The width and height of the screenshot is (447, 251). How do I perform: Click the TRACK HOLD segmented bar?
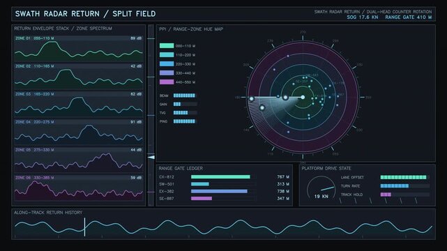click(404, 195)
